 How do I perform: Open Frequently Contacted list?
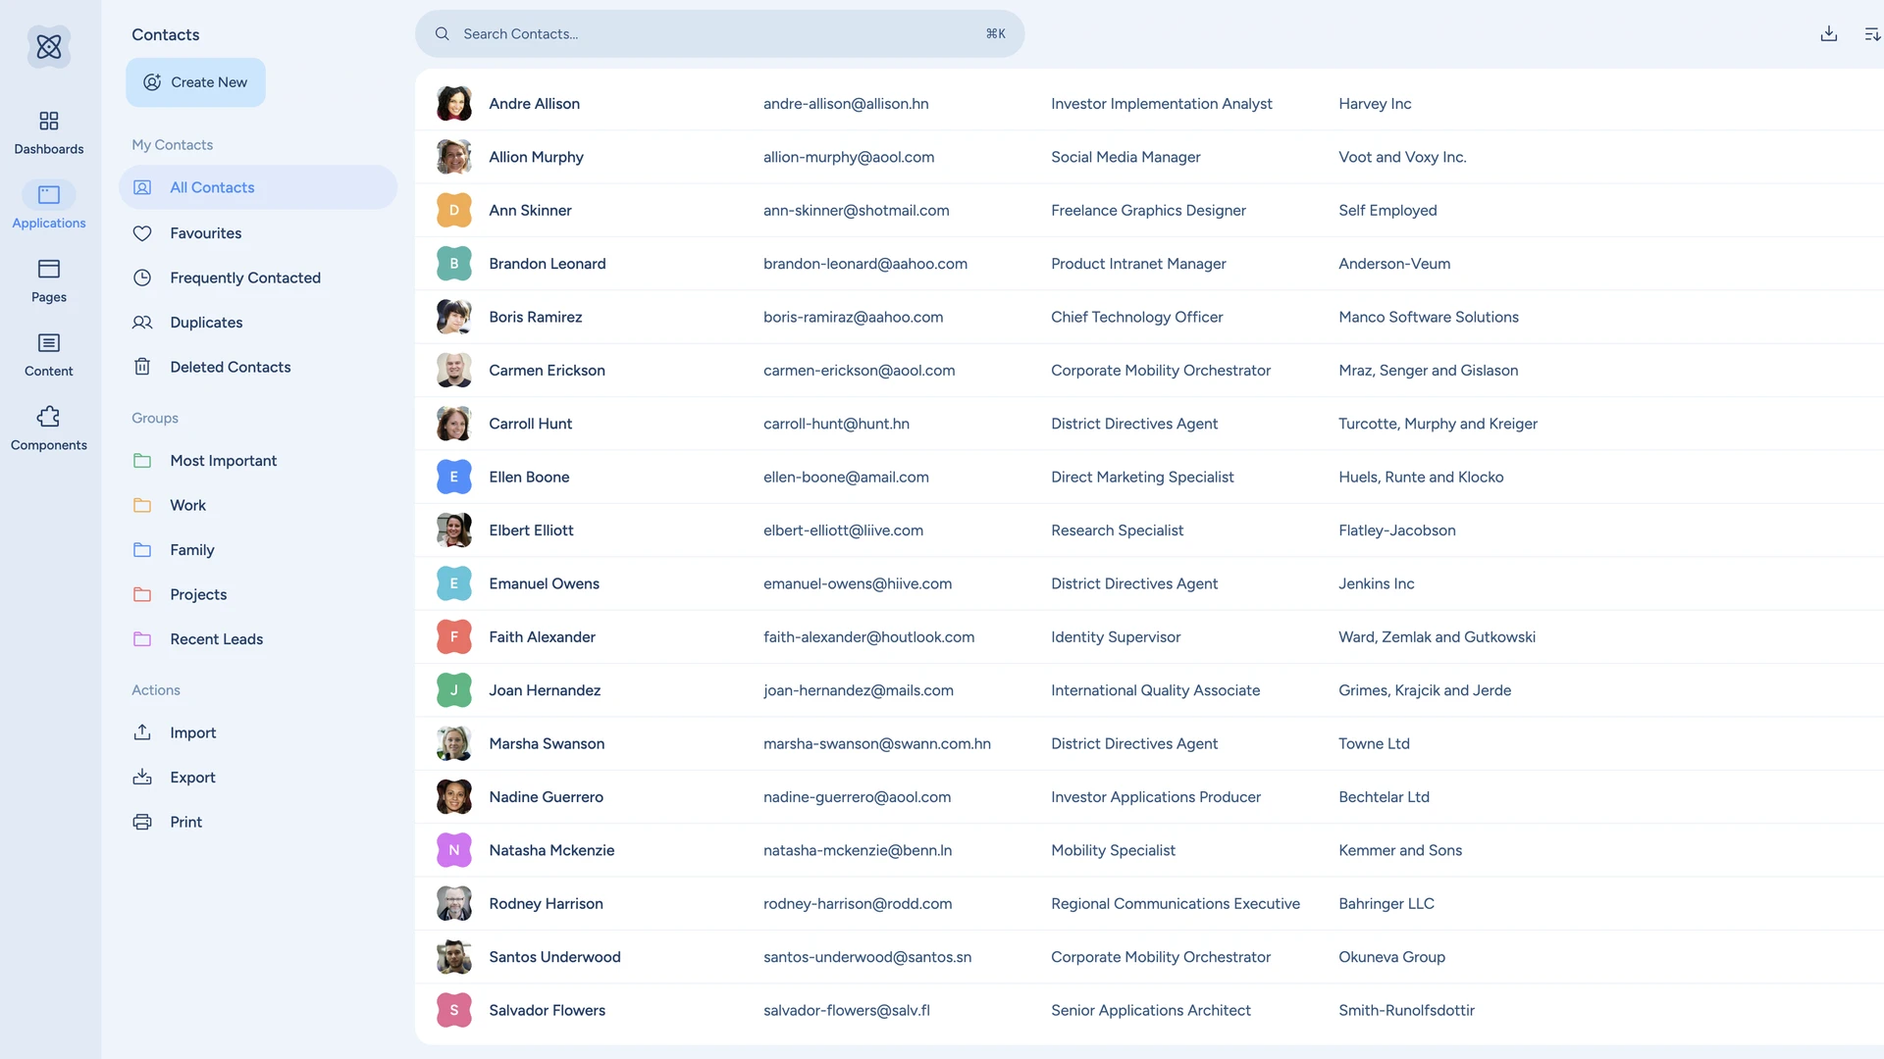point(258,277)
